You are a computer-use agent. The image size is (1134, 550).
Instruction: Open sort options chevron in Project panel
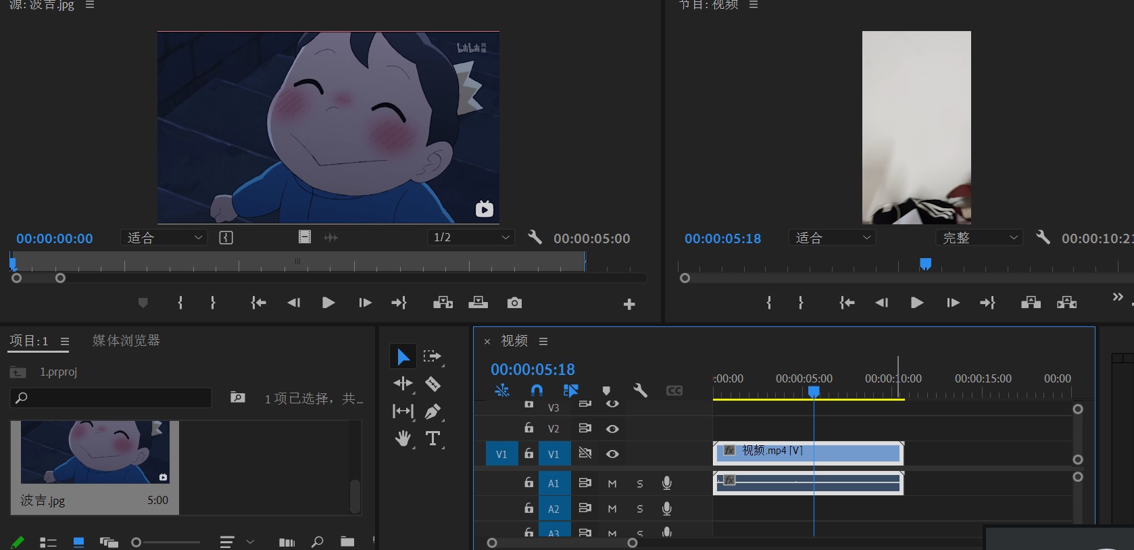click(x=250, y=542)
